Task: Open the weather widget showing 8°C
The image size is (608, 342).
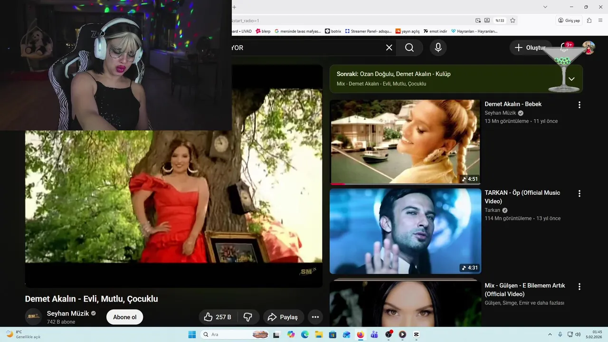Action: coord(23,334)
